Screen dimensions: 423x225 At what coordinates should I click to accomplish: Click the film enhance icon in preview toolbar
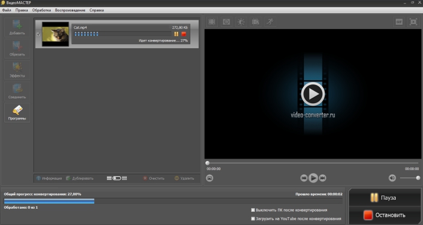tap(256, 22)
